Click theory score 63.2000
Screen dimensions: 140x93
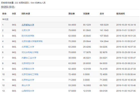click(x=72, y=63)
